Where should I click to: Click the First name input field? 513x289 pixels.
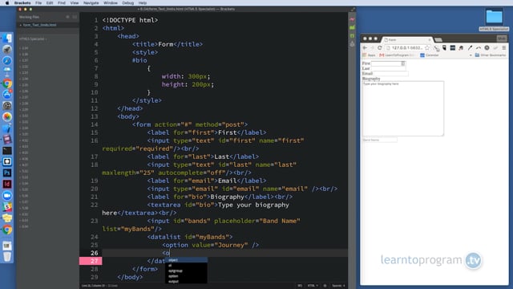click(388, 63)
